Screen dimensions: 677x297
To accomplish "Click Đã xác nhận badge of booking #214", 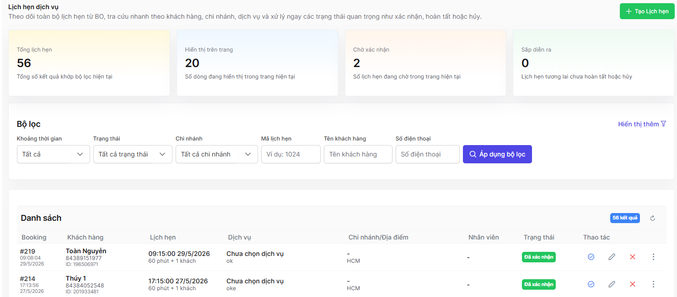I will point(539,284).
